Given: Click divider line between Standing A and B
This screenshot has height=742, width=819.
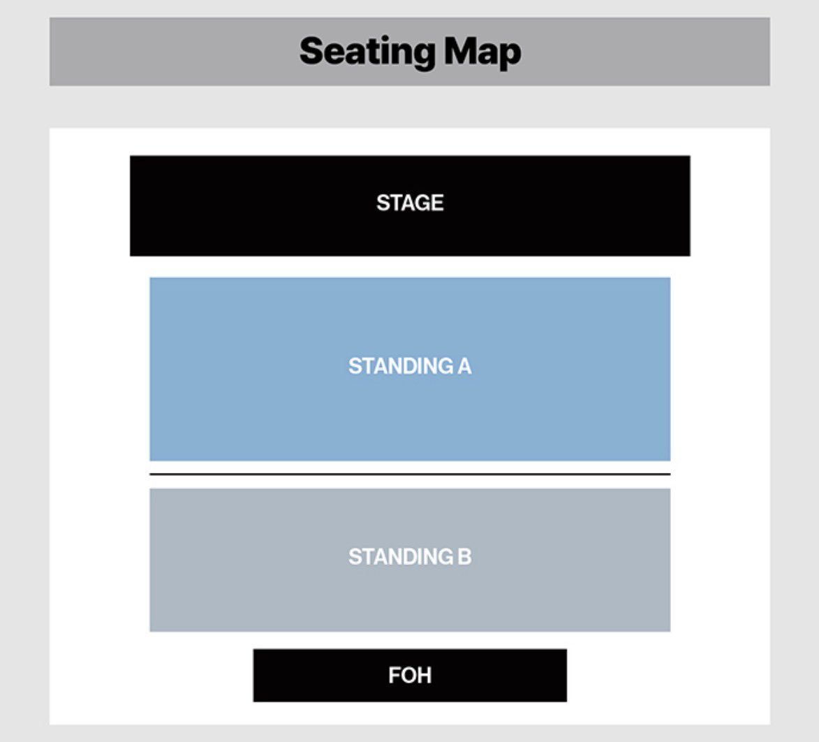Looking at the screenshot, I should 410,474.
